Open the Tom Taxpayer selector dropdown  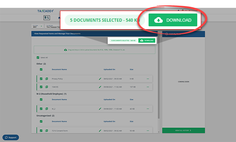tap(53, 26)
